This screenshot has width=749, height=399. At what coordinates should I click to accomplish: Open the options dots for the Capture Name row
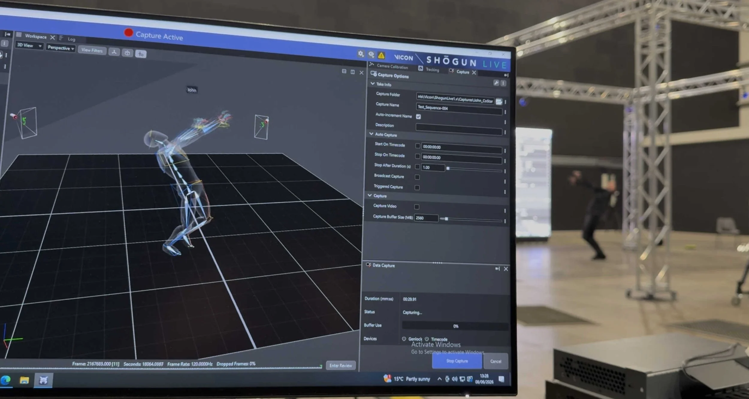(x=505, y=112)
